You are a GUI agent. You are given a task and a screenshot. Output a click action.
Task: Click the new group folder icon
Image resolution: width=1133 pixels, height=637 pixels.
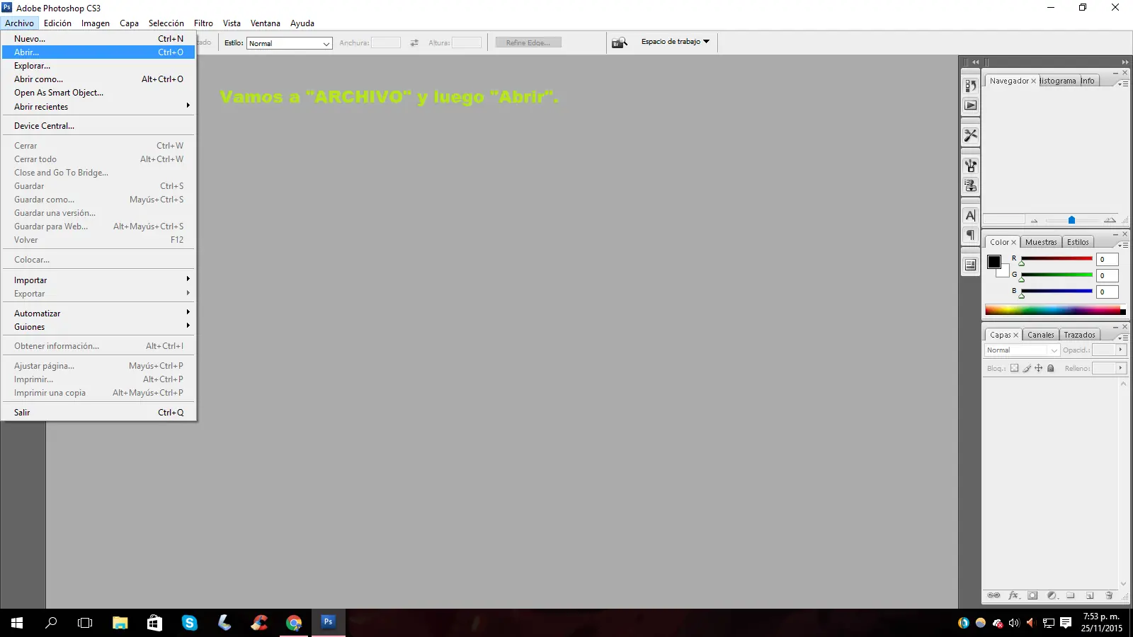[x=1071, y=595]
